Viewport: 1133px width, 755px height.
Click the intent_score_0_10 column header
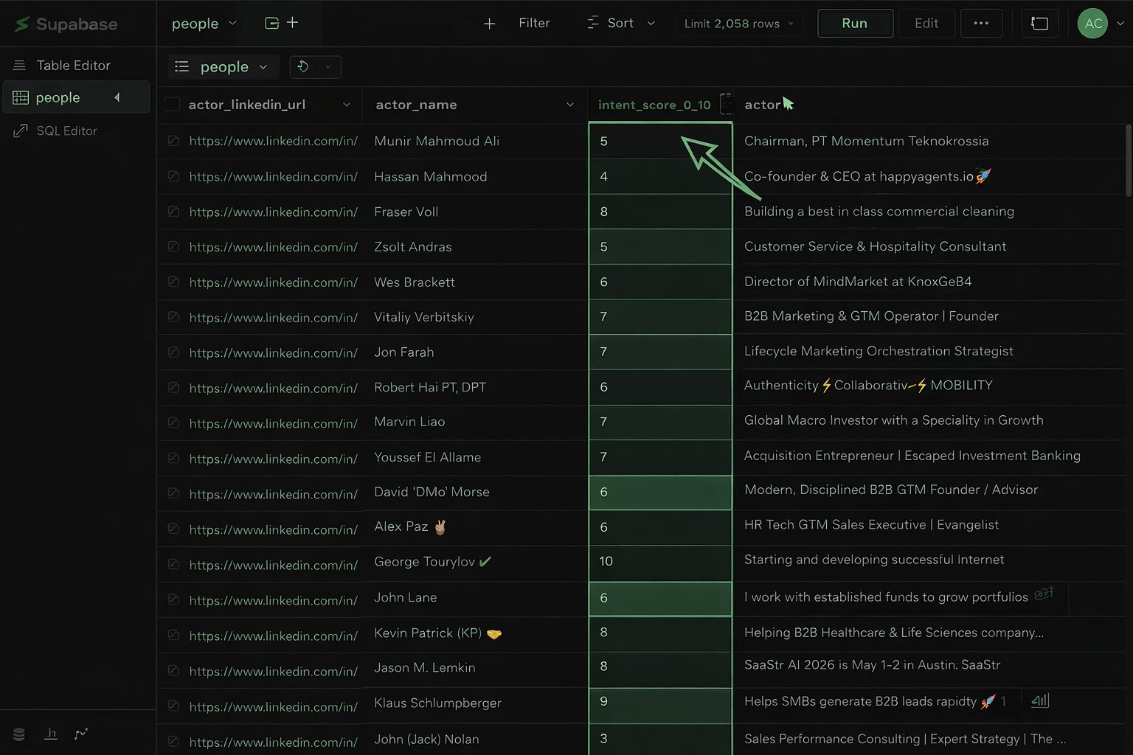(x=660, y=105)
